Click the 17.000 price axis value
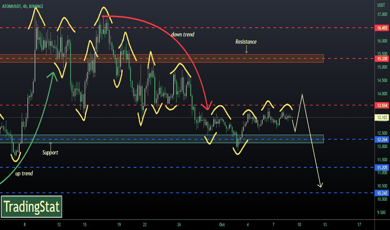The image size is (390, 230). click(x=382, y=14)
